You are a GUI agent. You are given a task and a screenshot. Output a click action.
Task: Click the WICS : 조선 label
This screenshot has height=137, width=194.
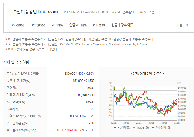tap(147, 12)
